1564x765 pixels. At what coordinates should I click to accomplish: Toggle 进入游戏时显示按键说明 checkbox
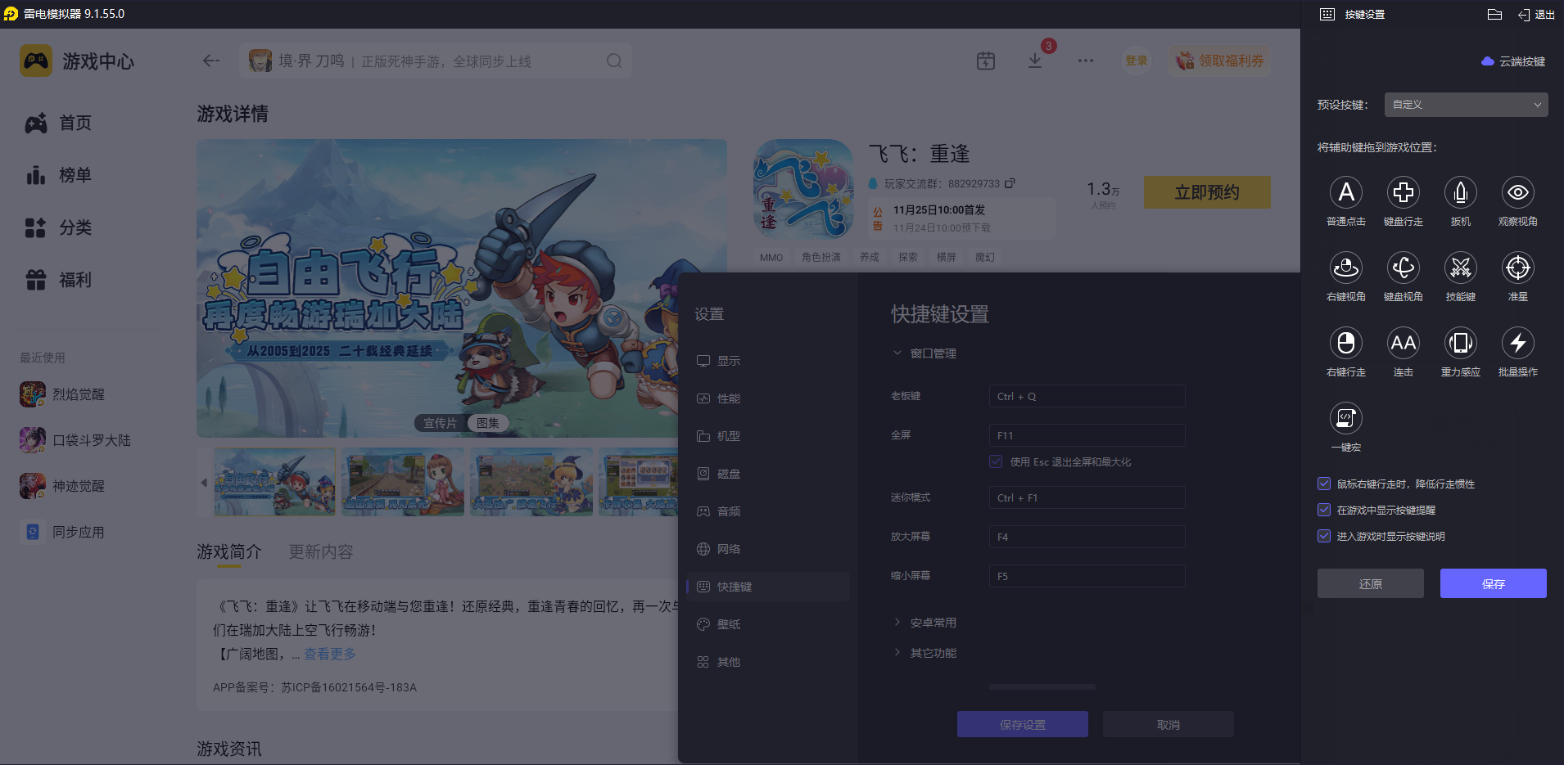coord(1324,536)
